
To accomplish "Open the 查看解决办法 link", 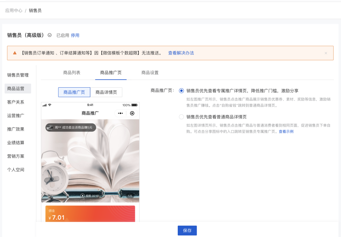I will pyautogui.click(x=181, y=53).
